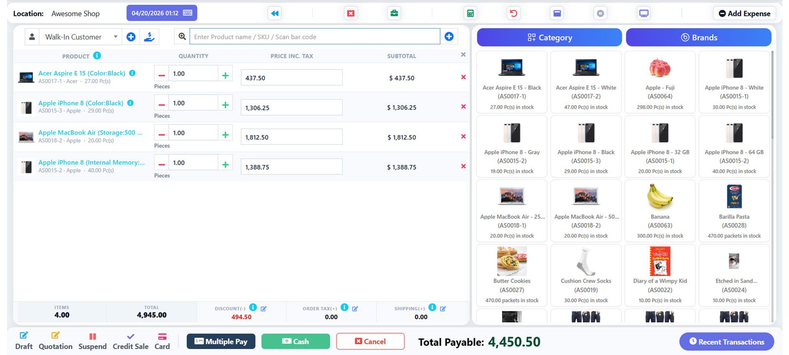
Task: Add Diary of a Wimpy Kid tile
Action: click(x=660, y=275)
